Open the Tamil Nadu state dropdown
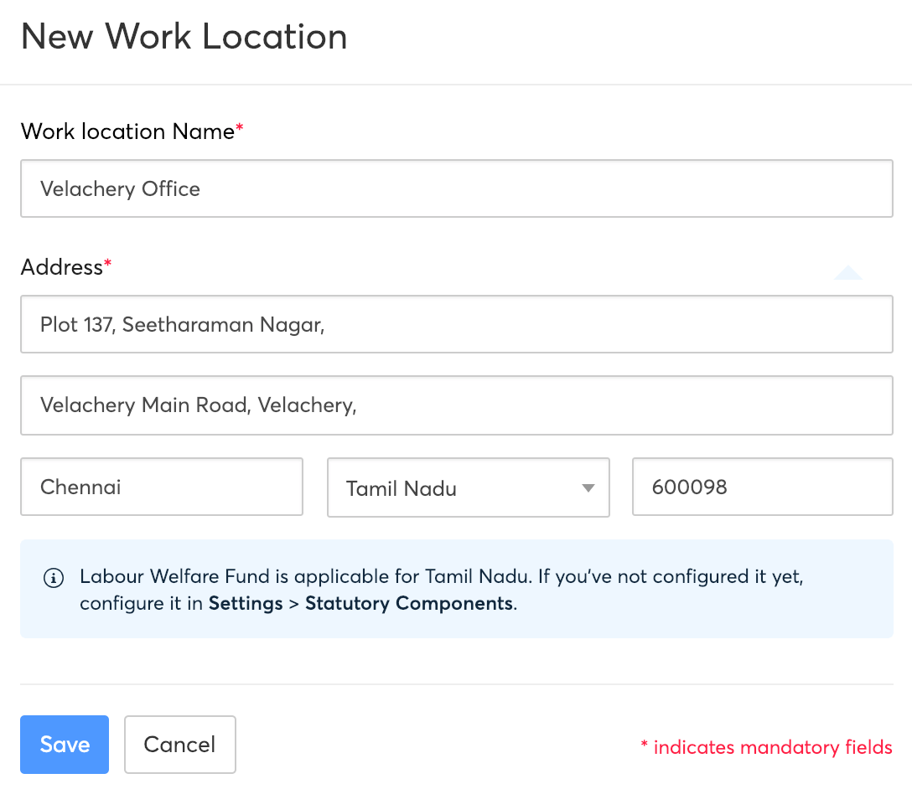Image resolution: width=912 pixels, height=789 pixels. click(x=468, y=487)
